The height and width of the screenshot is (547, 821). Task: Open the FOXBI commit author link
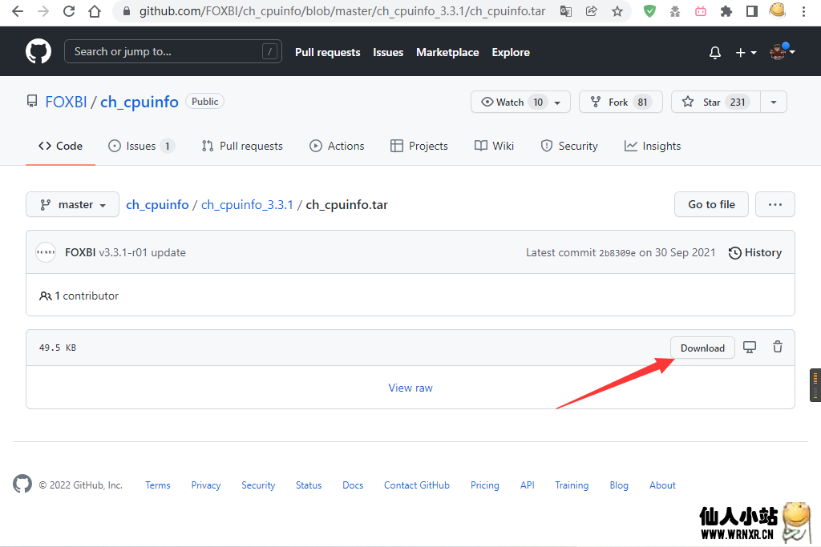click(x=80, y=252)
